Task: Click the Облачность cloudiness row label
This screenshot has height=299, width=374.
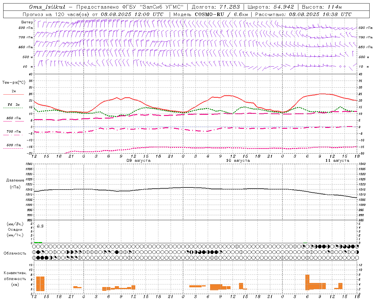Action: coord(15,253)
